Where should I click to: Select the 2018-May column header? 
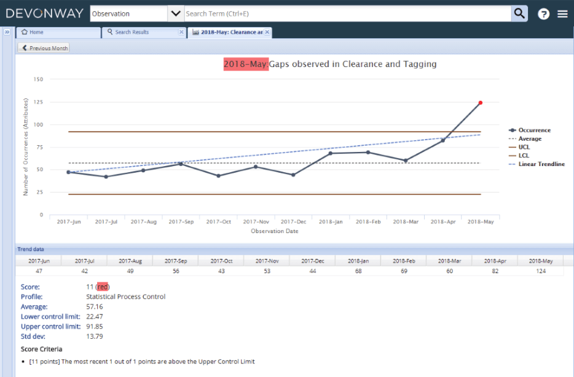coord(541,261)
